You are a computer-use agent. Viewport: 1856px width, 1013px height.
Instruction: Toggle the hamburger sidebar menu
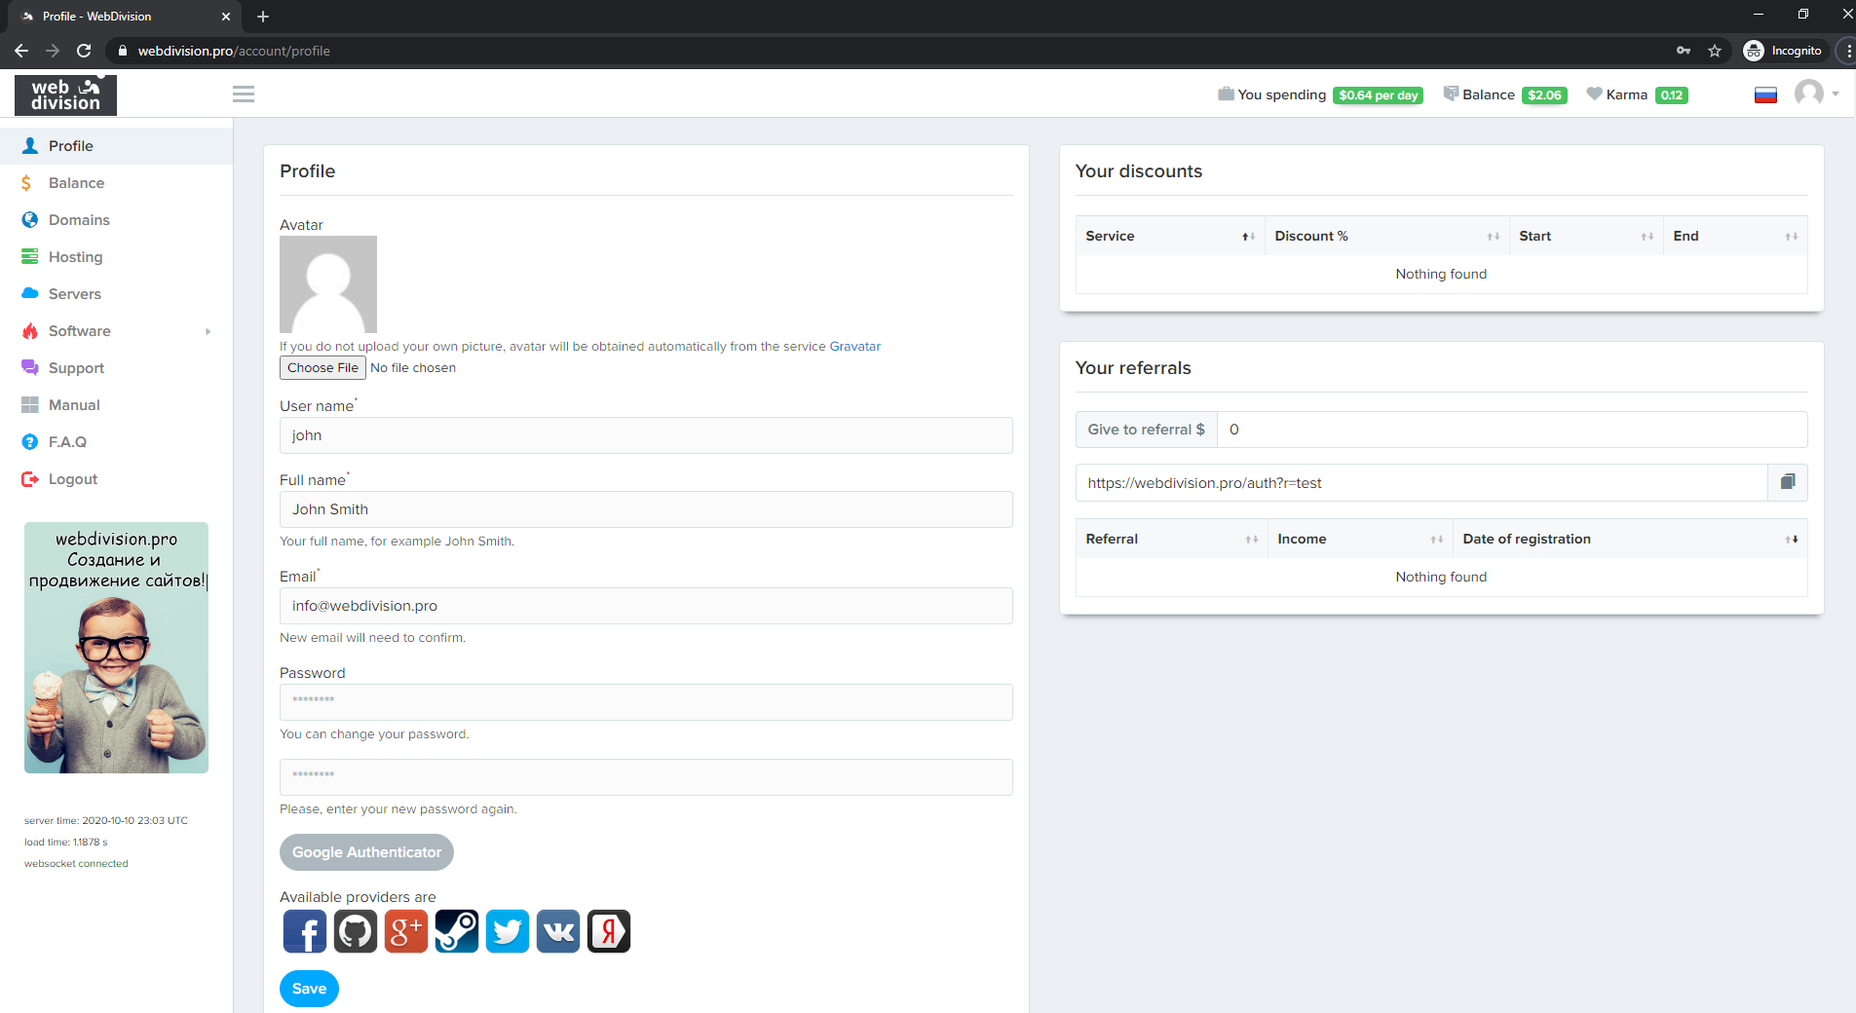244,94
